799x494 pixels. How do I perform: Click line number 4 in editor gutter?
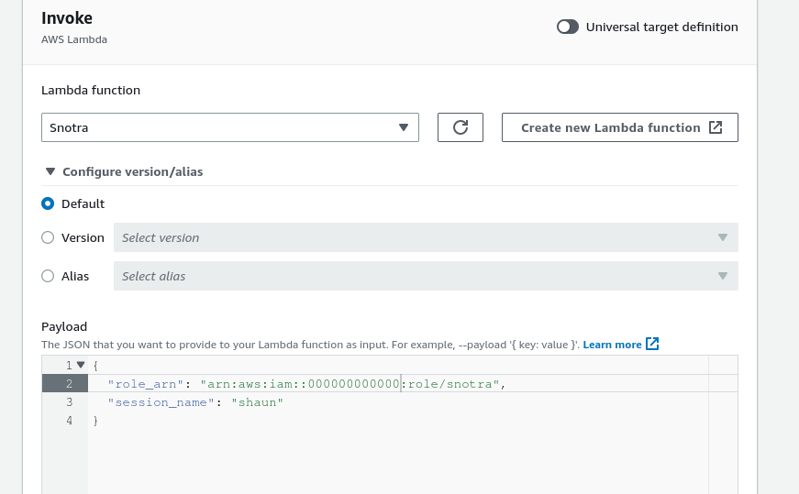tap(69, 421)
